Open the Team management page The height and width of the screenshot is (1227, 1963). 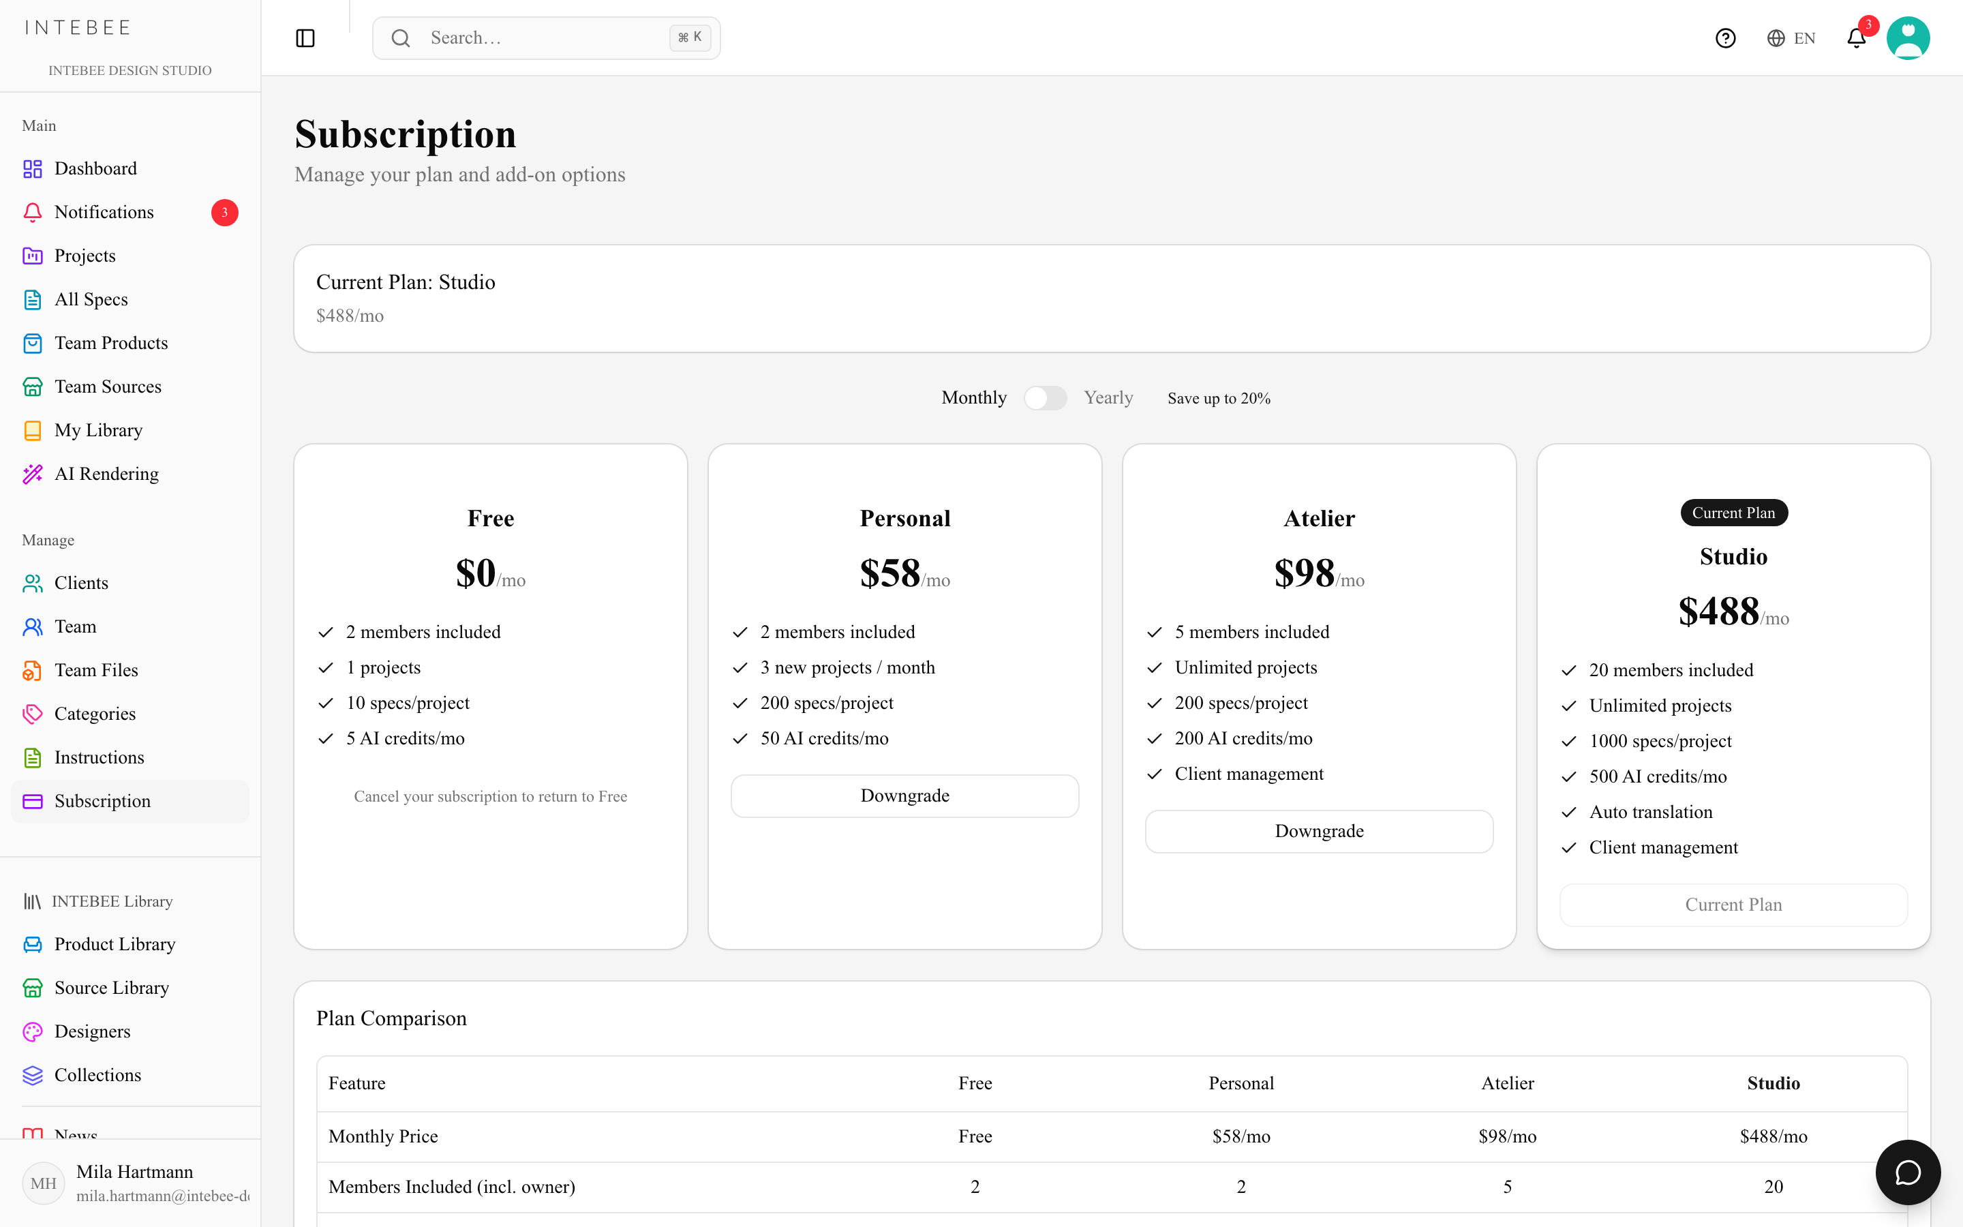pos(130,626)
